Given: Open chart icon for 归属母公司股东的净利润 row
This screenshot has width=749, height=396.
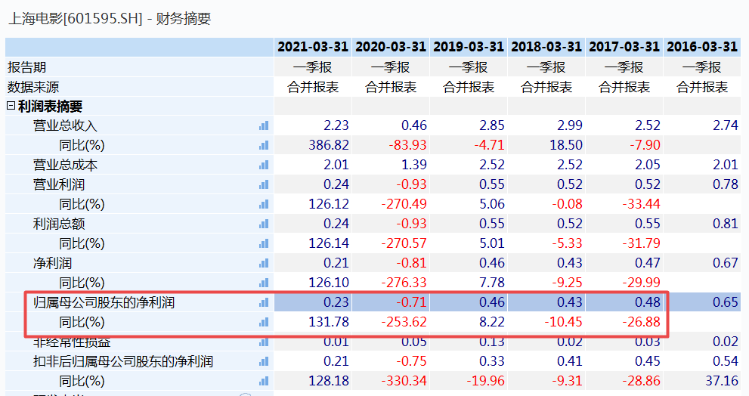Looking at the screenshot, I should tap(264, 302).
